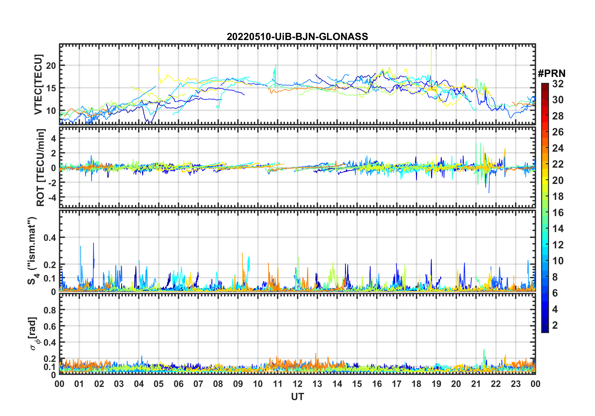Viewport: 595px width, 416px height.
Task: Click colorbar tick label 32
Action: coord(558,84)
